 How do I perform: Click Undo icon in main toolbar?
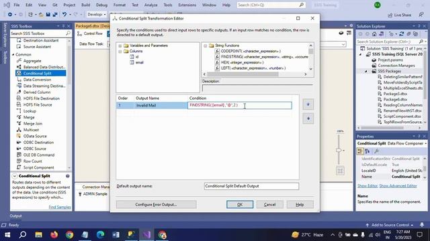[x=64, y=15]
